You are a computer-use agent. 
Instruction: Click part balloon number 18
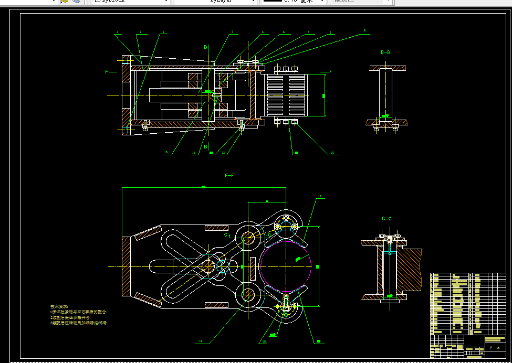coord(264,341)
